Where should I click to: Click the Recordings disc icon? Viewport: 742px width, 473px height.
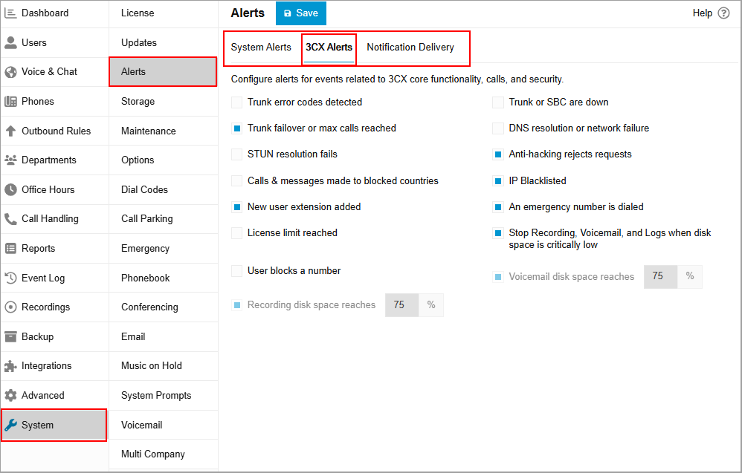tap(10, 307)
